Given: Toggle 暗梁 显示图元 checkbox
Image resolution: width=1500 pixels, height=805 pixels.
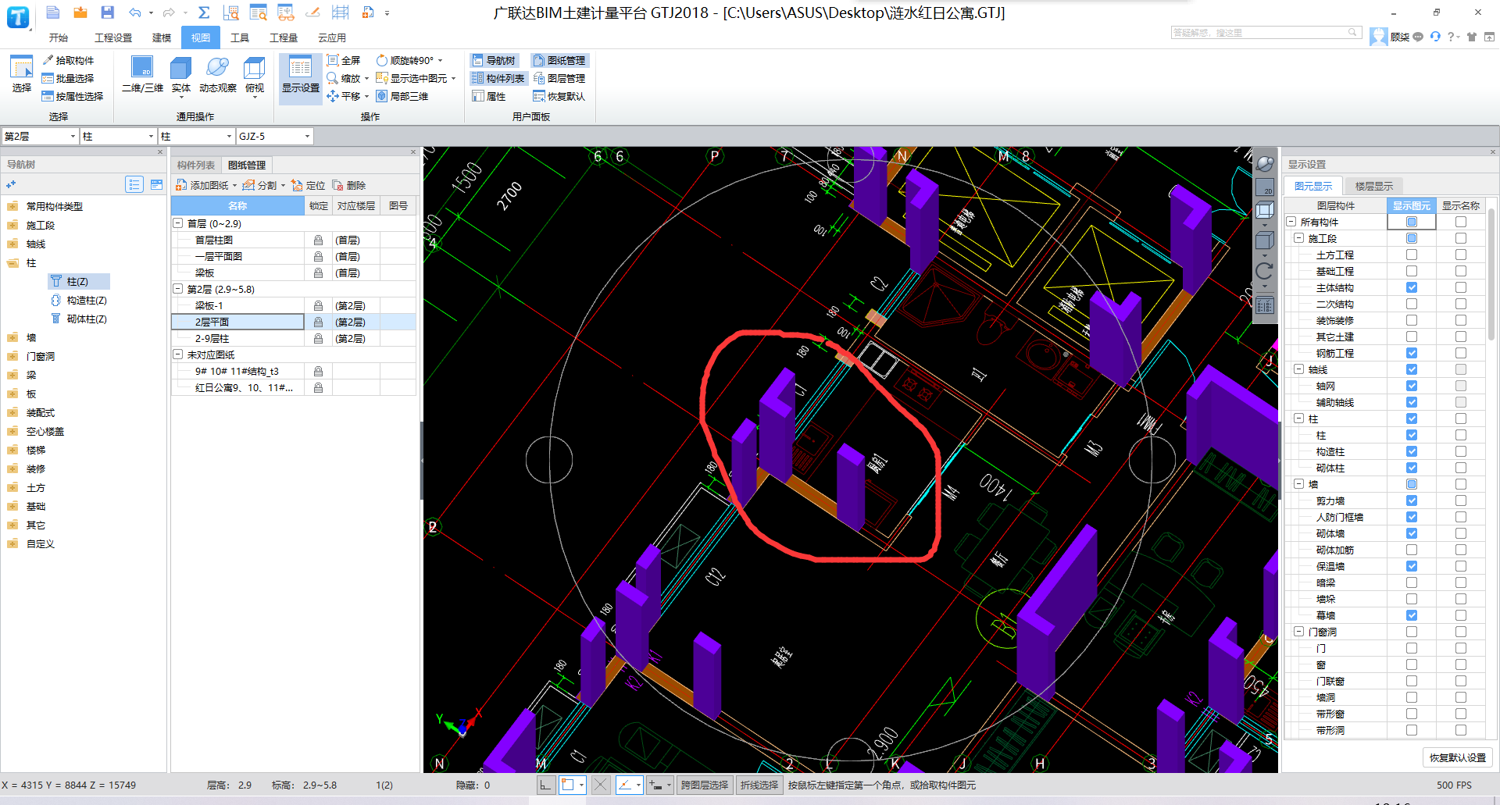Looking at the screenshot, I should (1412, 582).
